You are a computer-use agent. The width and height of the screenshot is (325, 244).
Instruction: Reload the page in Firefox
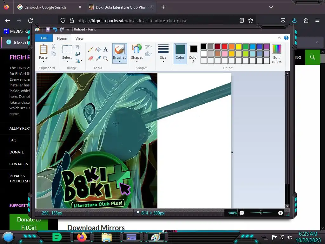click(x=30, y=21)
